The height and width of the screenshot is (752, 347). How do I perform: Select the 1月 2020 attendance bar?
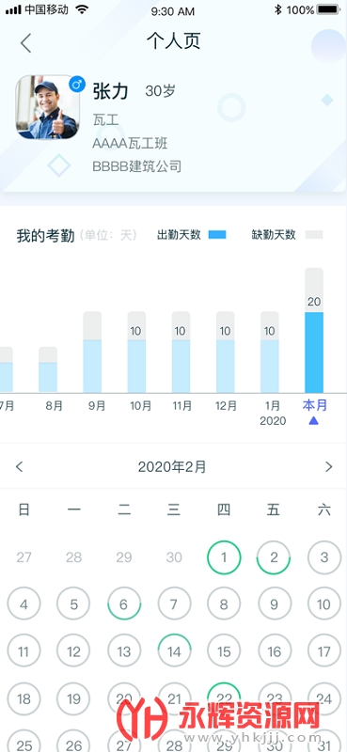coord(270,352)
